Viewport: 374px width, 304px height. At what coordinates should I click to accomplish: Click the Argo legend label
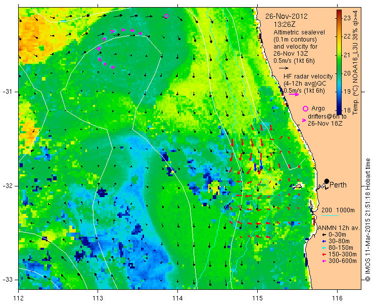pos(318,108)
